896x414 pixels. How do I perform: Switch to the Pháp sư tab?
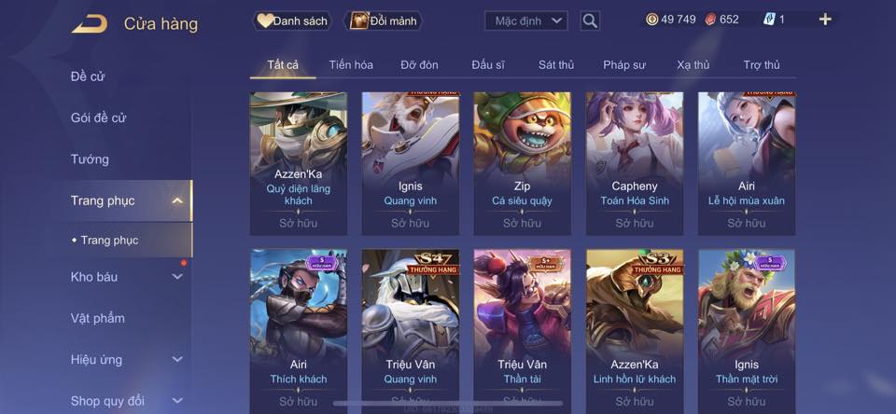(624, 64)
